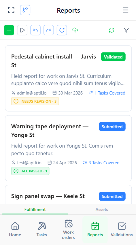Click date 24 Apr 2026
This screenshot has height=245, width=136.
(62, 163)
